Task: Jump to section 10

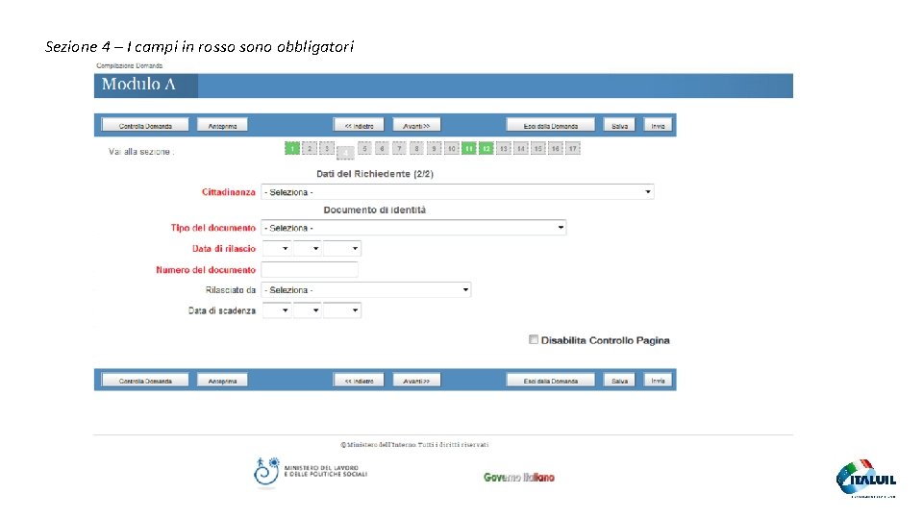Action: (x=452, y=148)
